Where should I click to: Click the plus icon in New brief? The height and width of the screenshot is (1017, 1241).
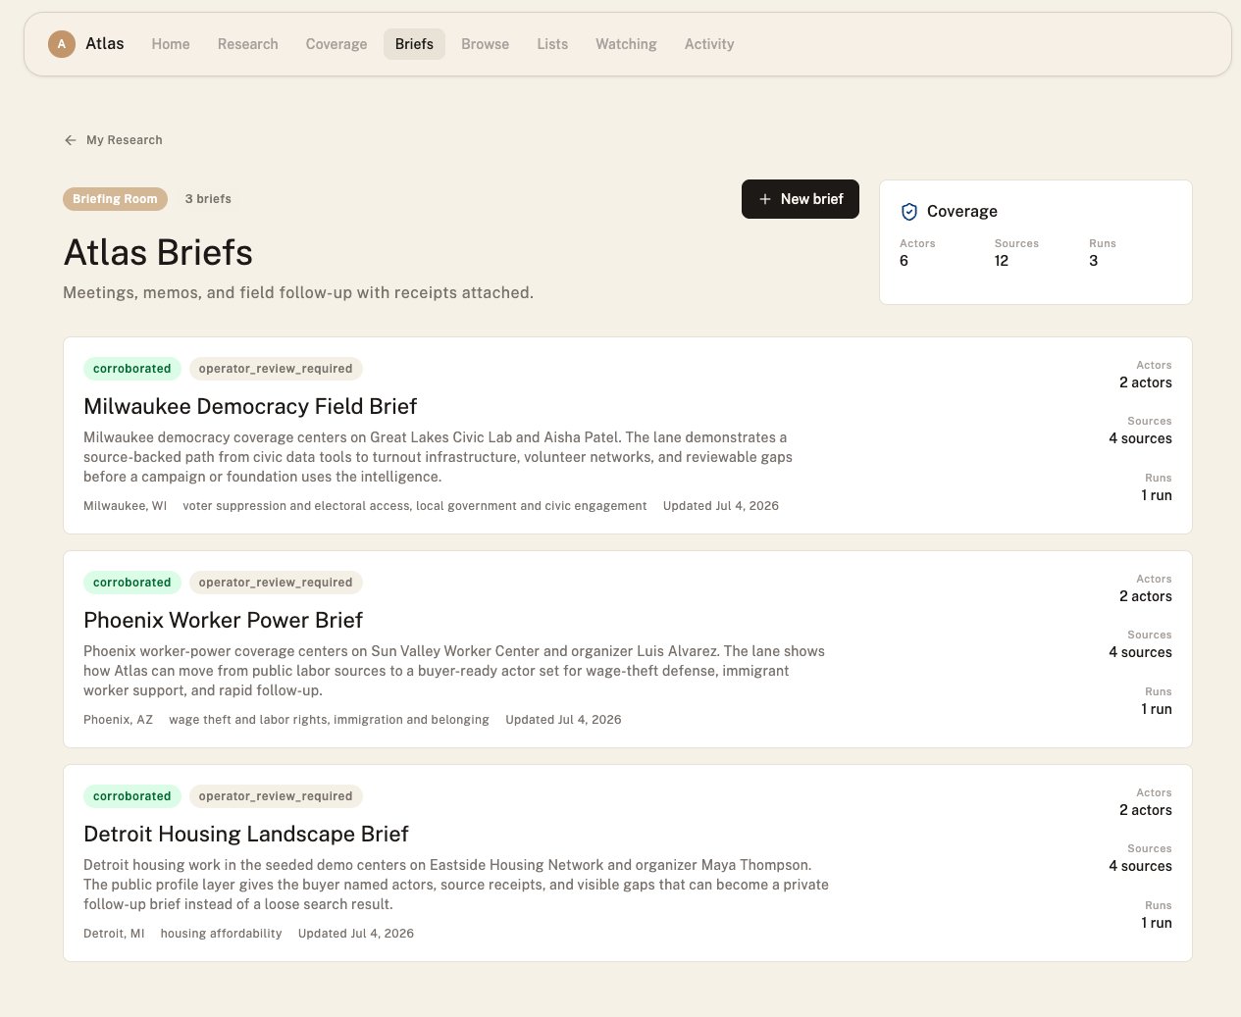click(x=765, y=199)
